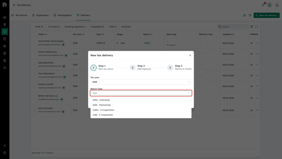Click Step 2 Add Signer(s) circle
This screenshot has width=282, height=159.
click(x=132, y=68)
